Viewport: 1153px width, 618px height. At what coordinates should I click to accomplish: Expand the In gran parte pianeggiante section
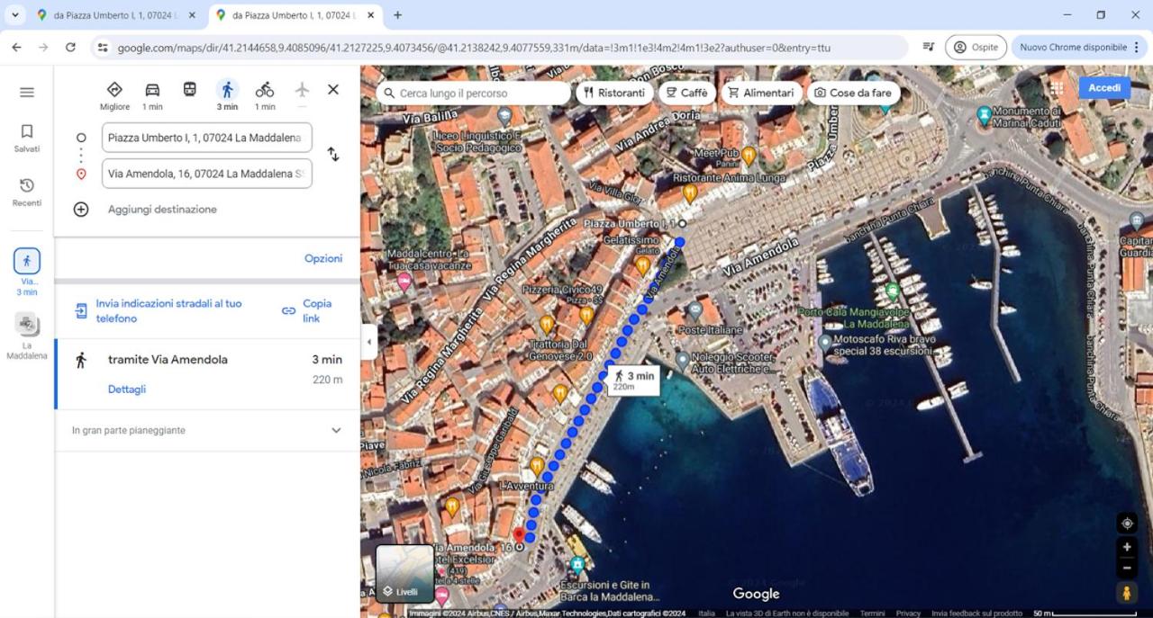tap(207, 430)
